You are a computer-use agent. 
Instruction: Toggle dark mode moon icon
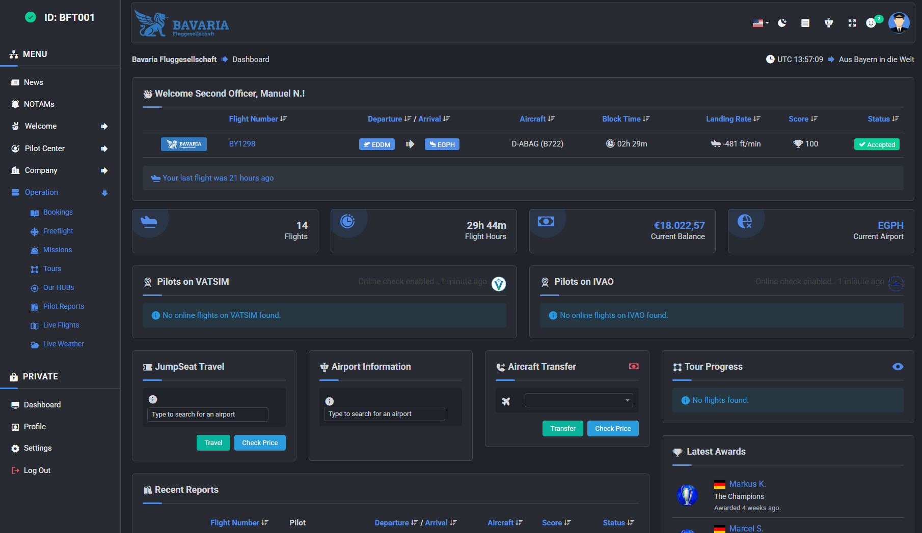[782, 23]
